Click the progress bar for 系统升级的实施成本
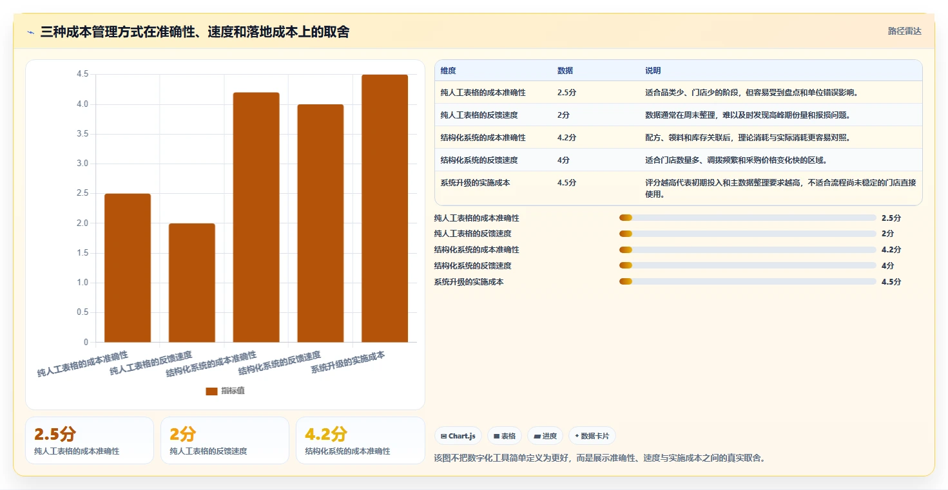This screenshot has width=948, height=490. click(x=748, y=281)
